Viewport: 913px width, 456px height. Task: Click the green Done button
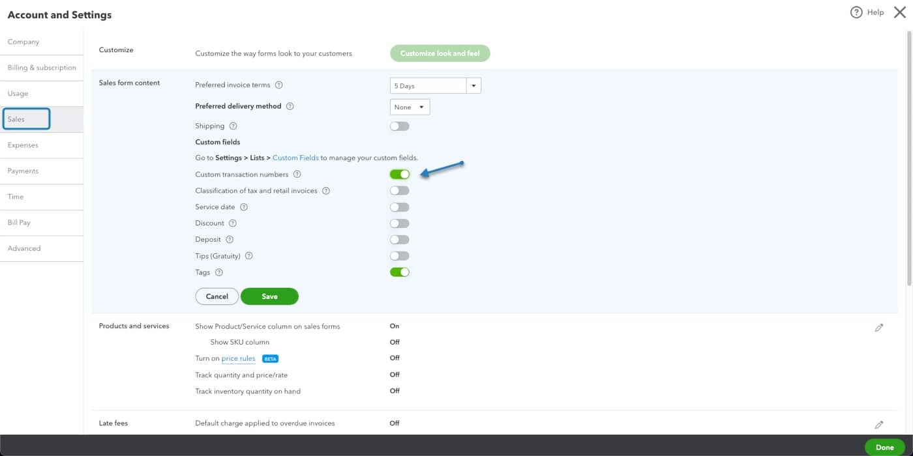(x=885, y=447)
